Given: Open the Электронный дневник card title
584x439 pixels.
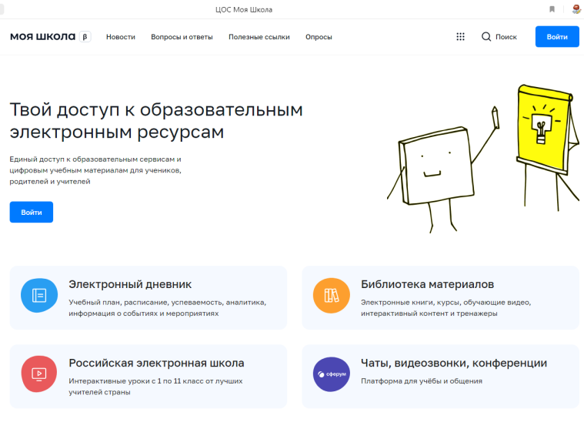Looking at the screenshot, I should click(x=130, y=284).
